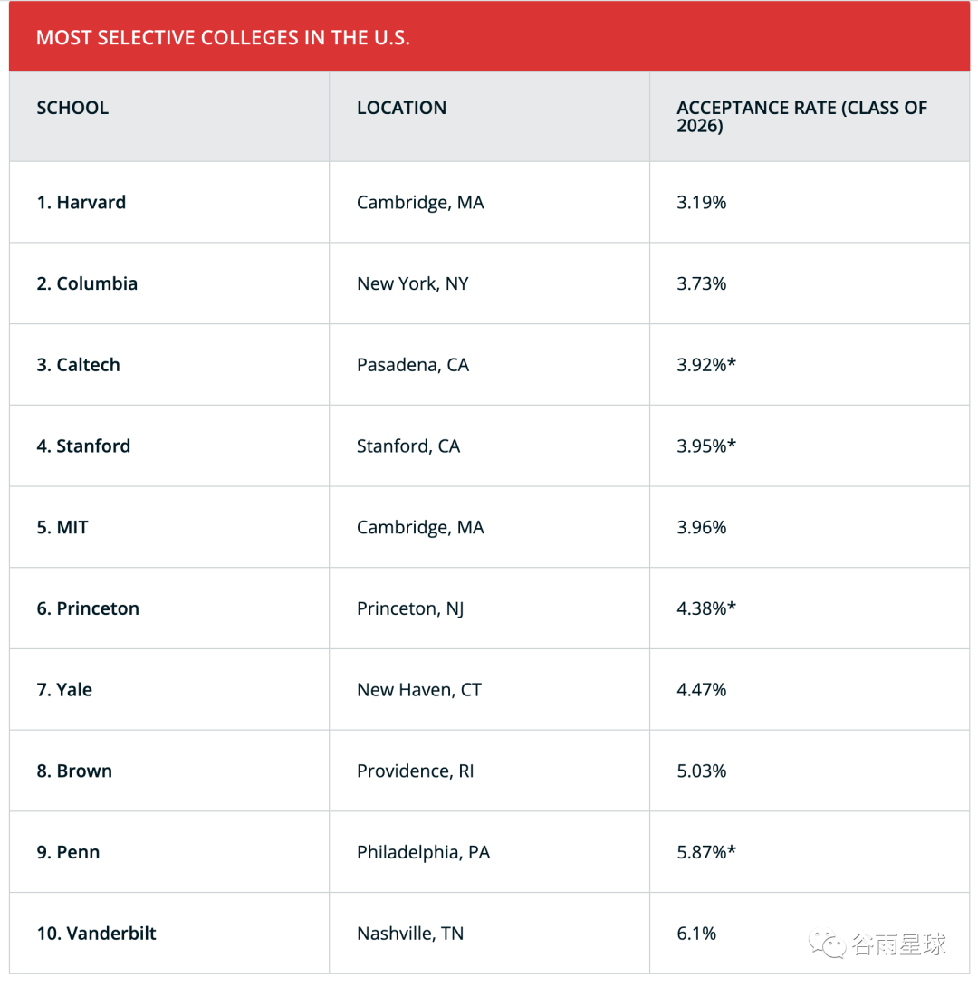Screen dimensions: 978x987
Task: Select the 10. Vanderbilt entry
Action: coord(96,933)
